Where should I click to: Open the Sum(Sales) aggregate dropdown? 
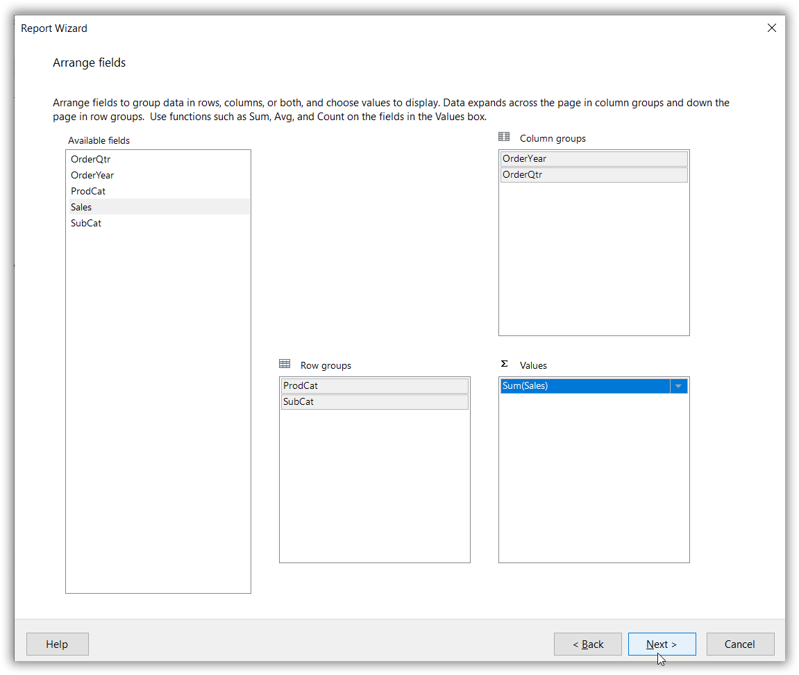(679, 385)
